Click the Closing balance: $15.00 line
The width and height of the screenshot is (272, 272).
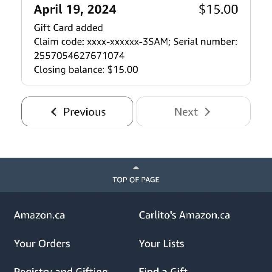(x=86, y=69)
